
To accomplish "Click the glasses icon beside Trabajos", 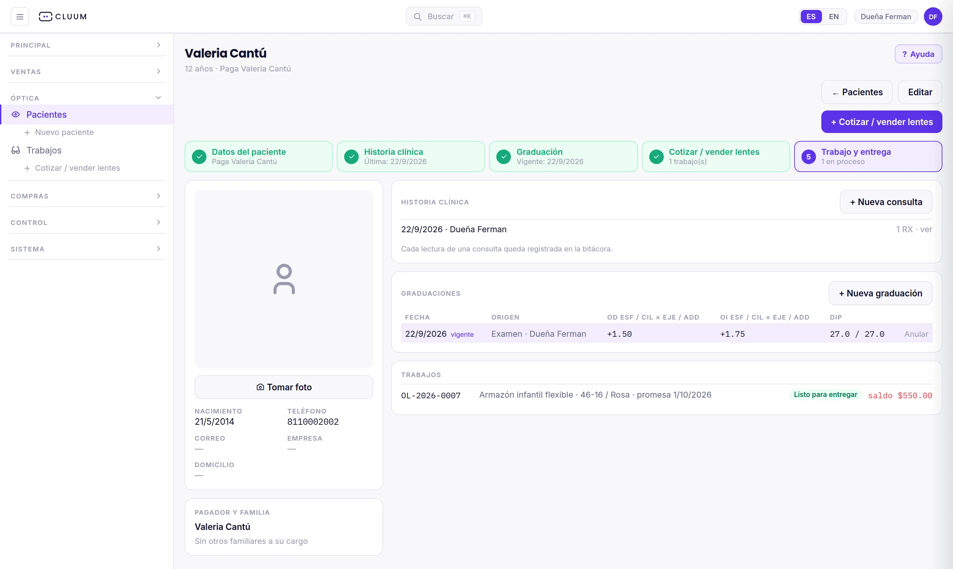I will pyautogui.click(x=16, y=150).
